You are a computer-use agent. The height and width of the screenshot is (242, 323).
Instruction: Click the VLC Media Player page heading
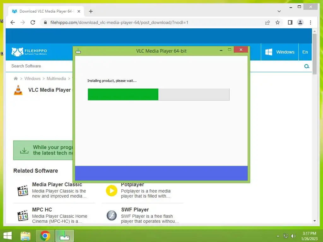(50, 90)
